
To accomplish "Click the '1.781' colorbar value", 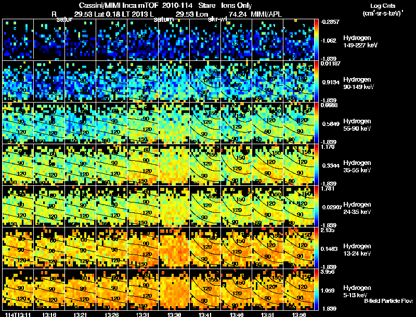I will (x=328, y=188).
